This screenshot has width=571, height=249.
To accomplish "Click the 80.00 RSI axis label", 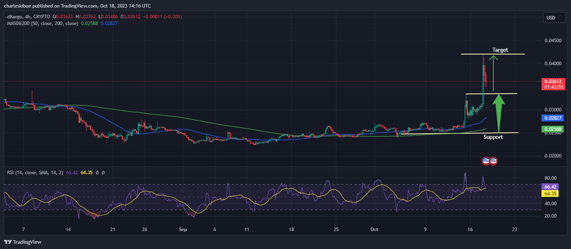I will pyautogui.click(x=550, y=178).
